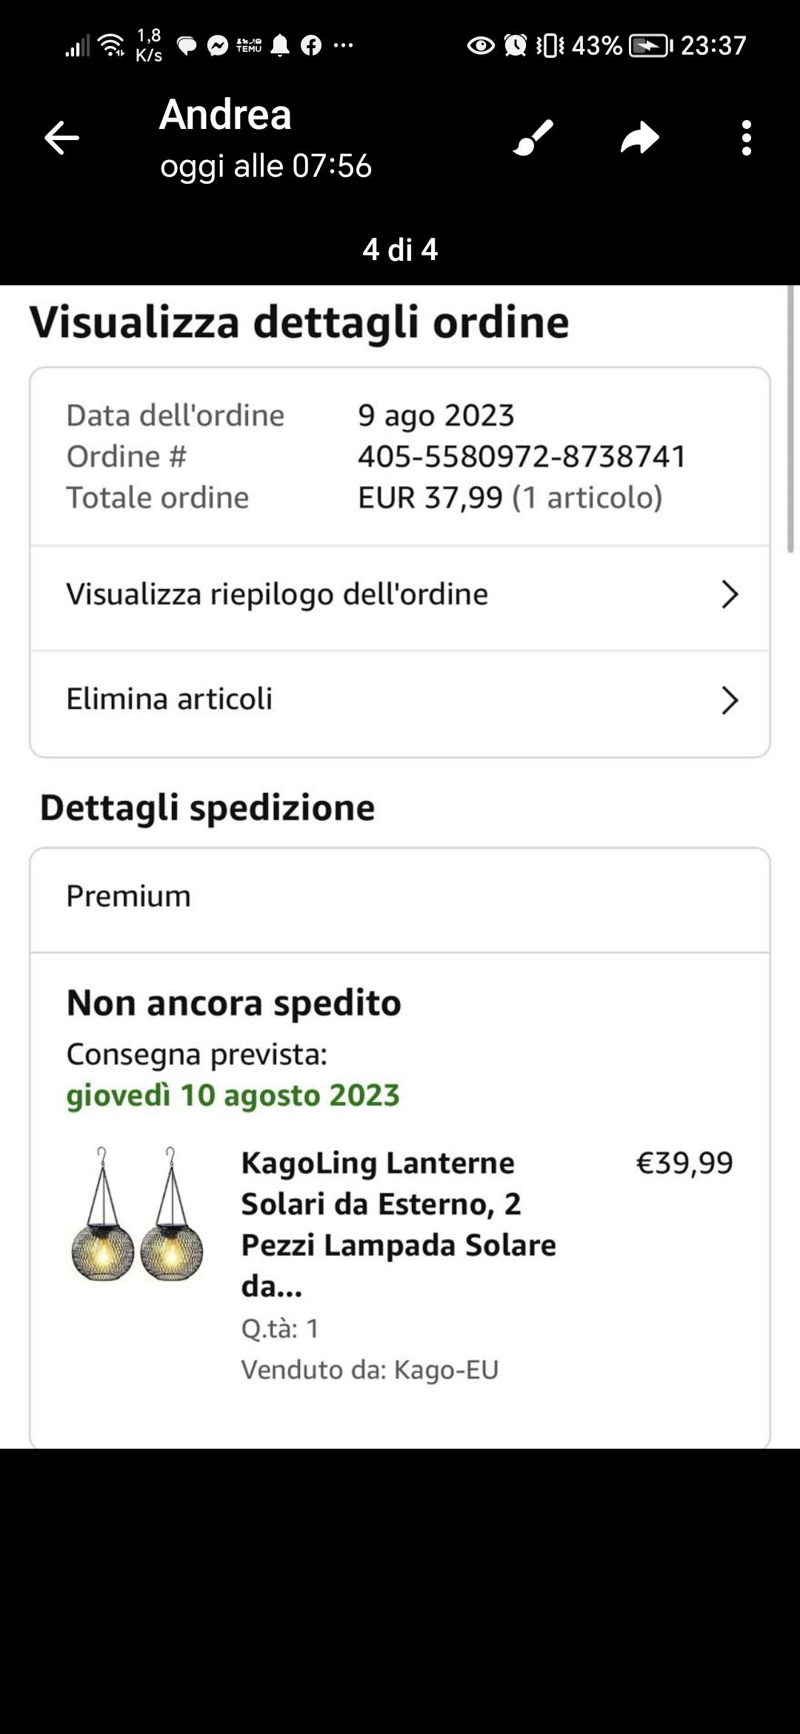Viewport: 800px width, 1734px height.
Task: Tap the Wi-Fi status icon
Action: click(x=112, y=45)
